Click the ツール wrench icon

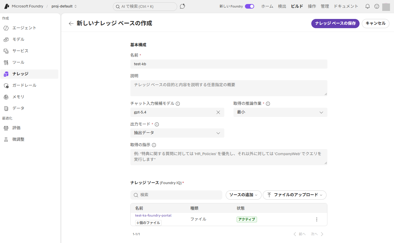pos(6,62)
